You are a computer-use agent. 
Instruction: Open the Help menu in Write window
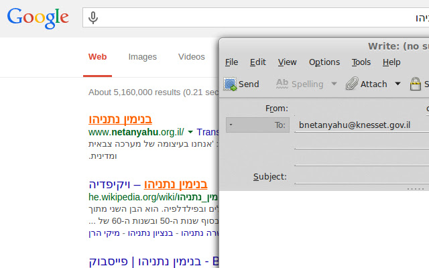click(391, 62)
